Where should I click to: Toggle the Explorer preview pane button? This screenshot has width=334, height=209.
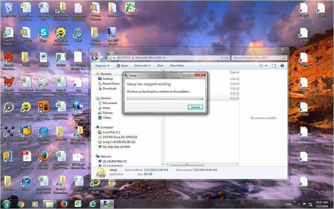point(274,65)
